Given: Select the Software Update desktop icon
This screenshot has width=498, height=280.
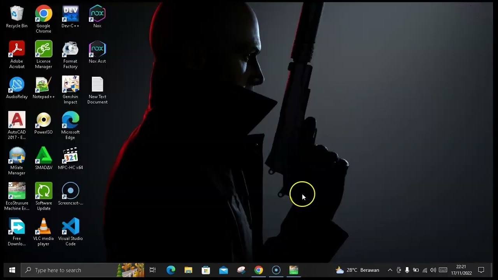Looking at the screenshot, I should pos(44,196).
